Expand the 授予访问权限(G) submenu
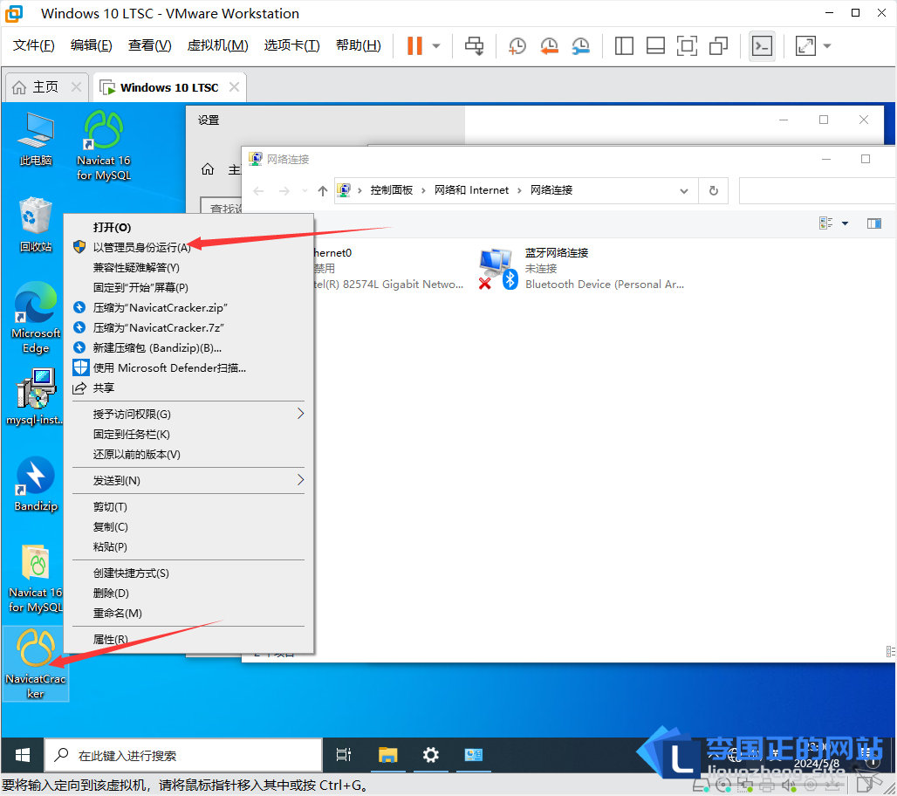 point(301,414)
